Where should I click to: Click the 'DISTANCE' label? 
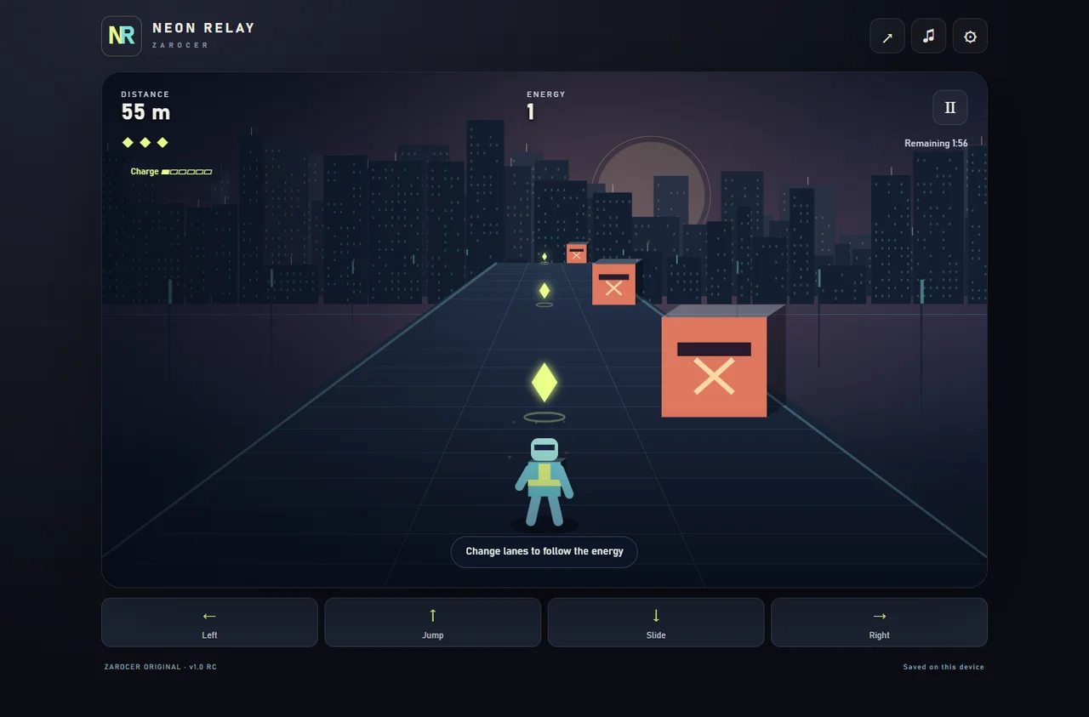[145, 94]
